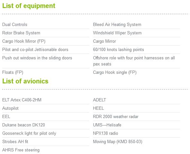
Task: Select 'Bleed Air Heating System' item
Action: [117, 25]
